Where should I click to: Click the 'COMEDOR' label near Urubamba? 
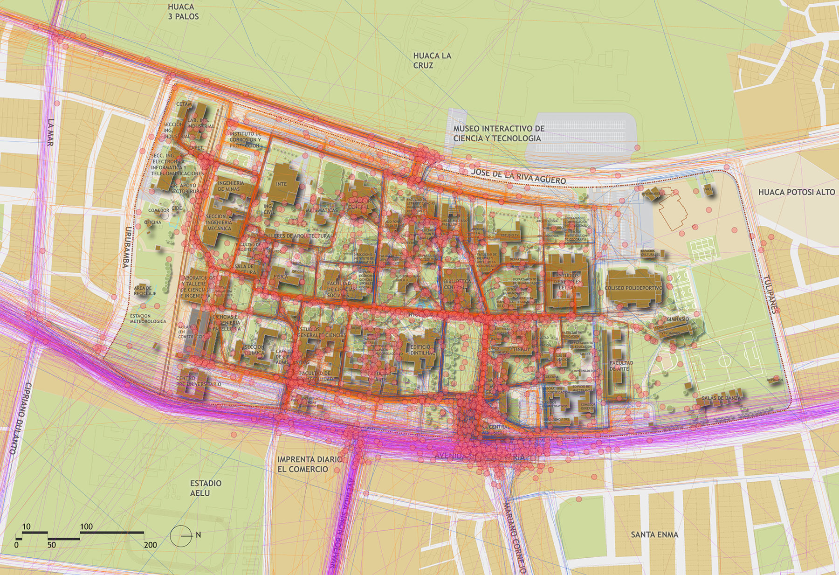158,210
